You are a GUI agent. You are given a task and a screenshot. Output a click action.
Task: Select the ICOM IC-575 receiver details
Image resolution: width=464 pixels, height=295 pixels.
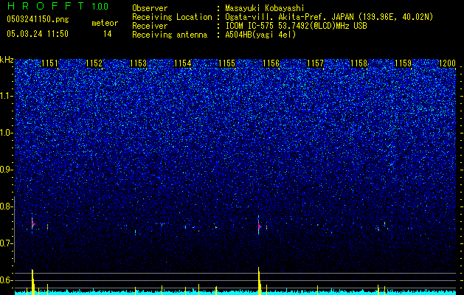(x=296, y=26)
